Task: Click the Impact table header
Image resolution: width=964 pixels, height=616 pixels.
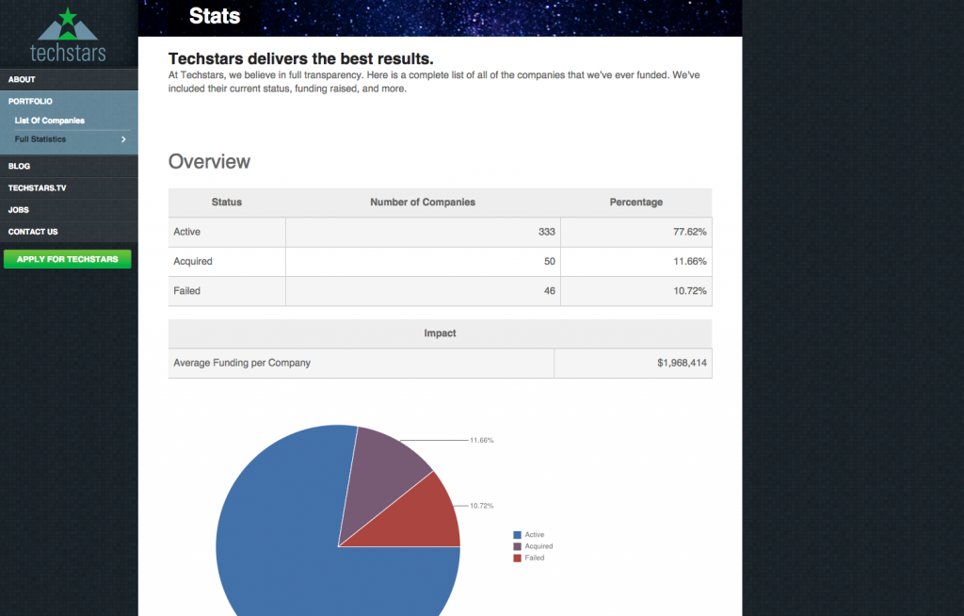Action: tap(441, 332)
